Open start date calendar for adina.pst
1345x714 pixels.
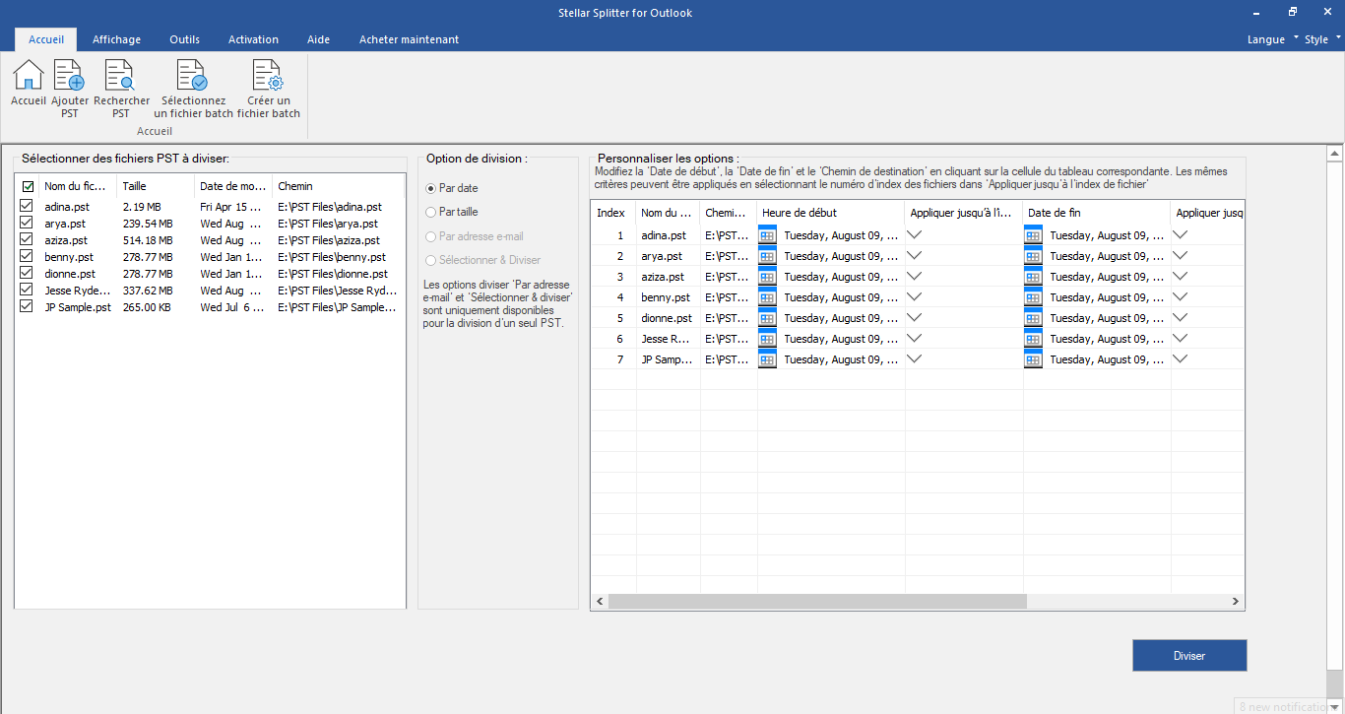coord(768,235)
